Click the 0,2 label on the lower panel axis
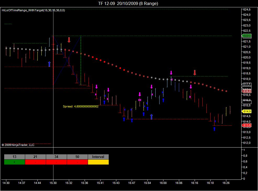 245,173
